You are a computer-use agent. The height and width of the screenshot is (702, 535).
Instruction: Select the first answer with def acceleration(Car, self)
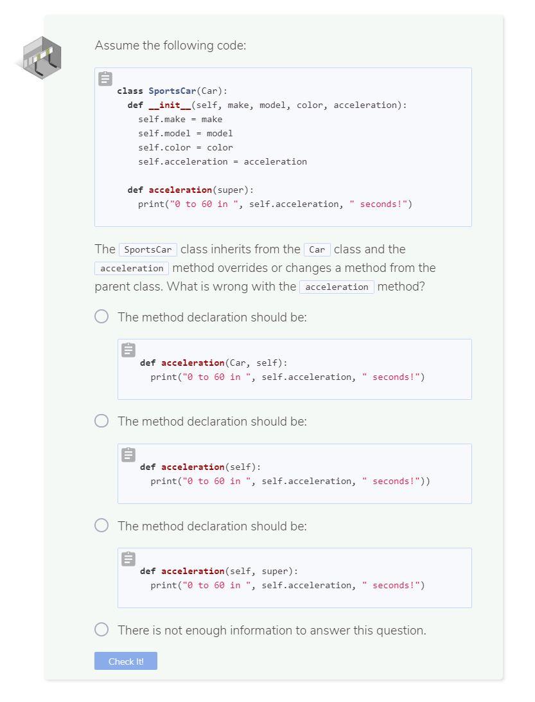(x=101, y=316)
